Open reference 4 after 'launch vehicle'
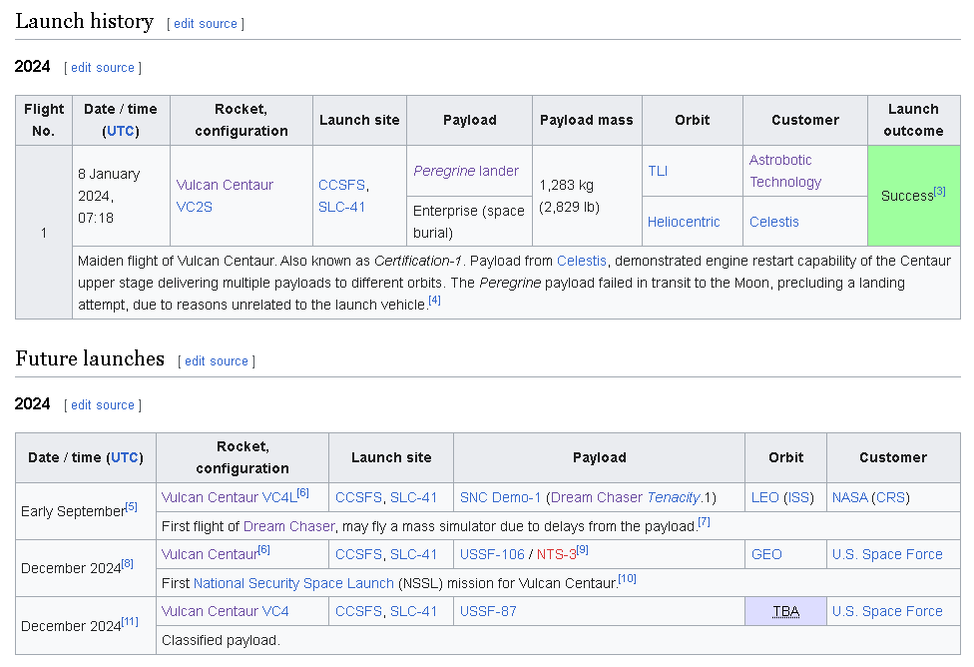 tap(434, 301)
